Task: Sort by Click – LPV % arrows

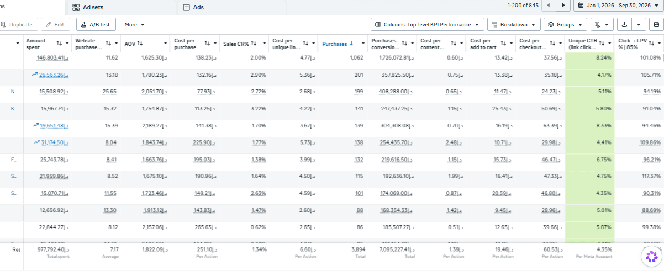Action: coord(651,43)
